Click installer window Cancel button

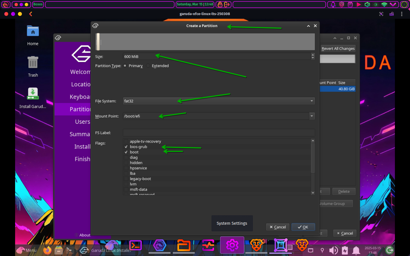[x=345, y=233]
